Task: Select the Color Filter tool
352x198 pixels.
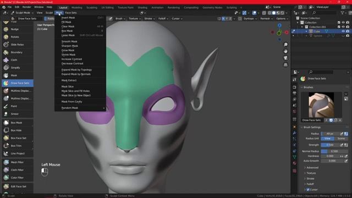Action: 18,178
